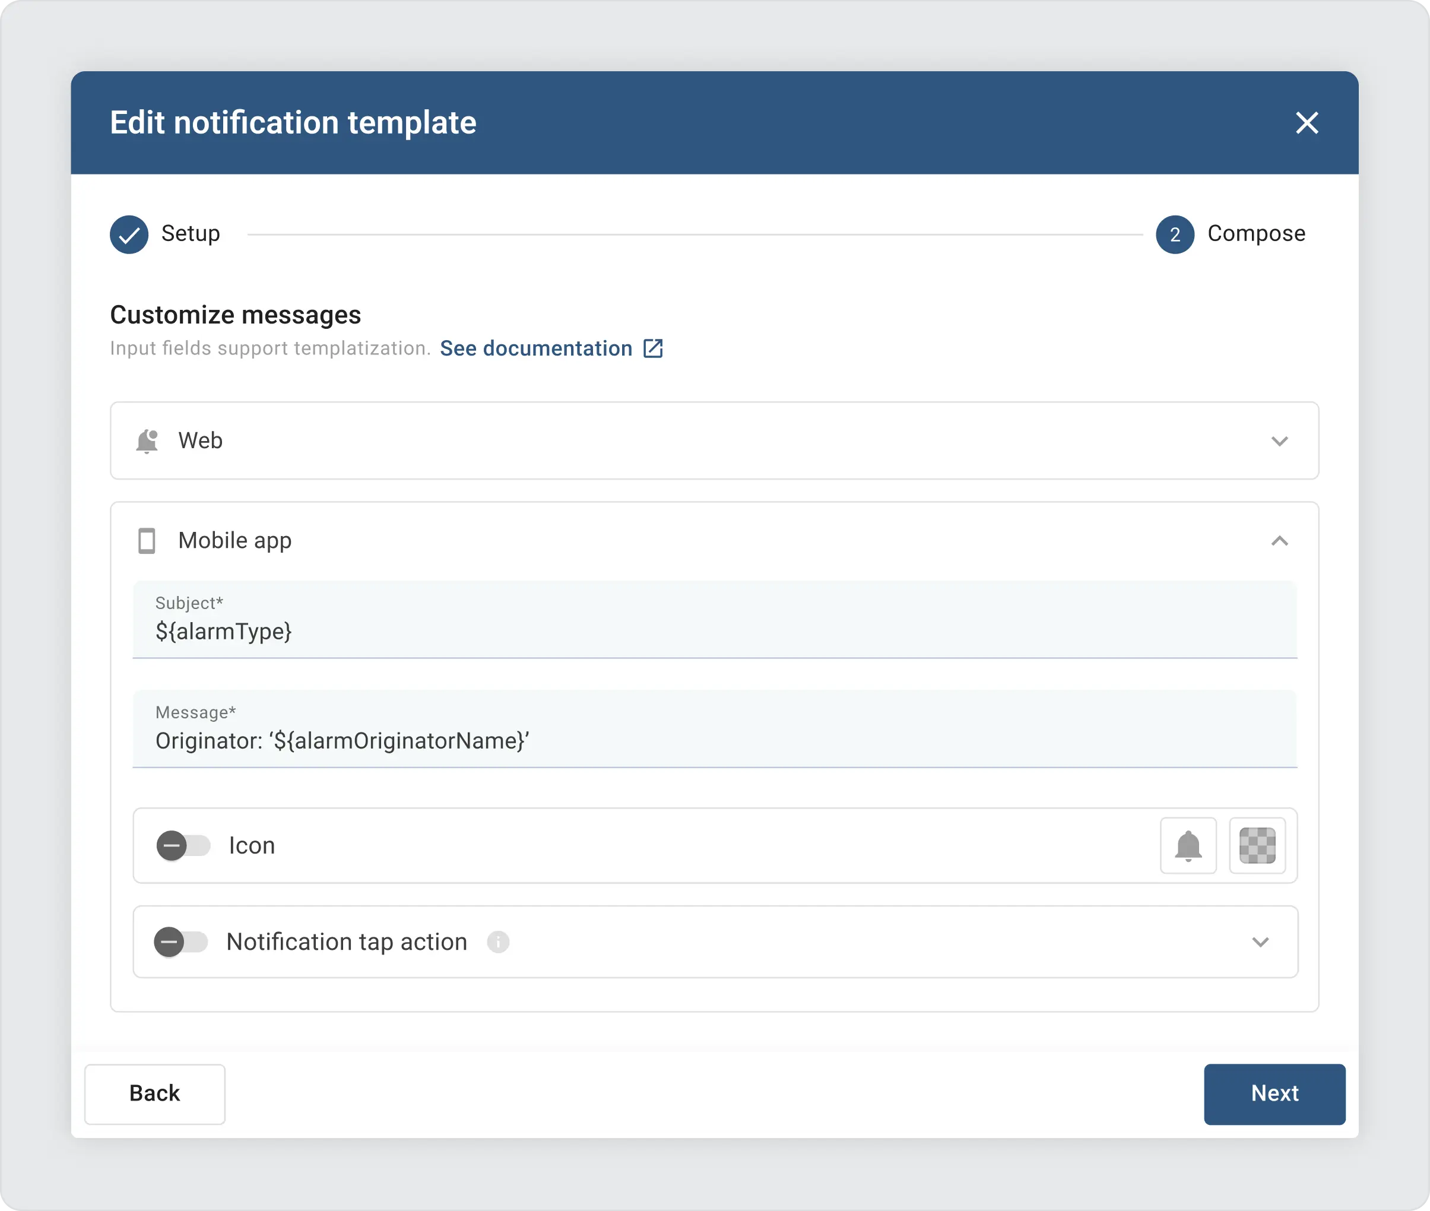
Task: Click the Setup step checkmark icon
Action: pos(129,234)
